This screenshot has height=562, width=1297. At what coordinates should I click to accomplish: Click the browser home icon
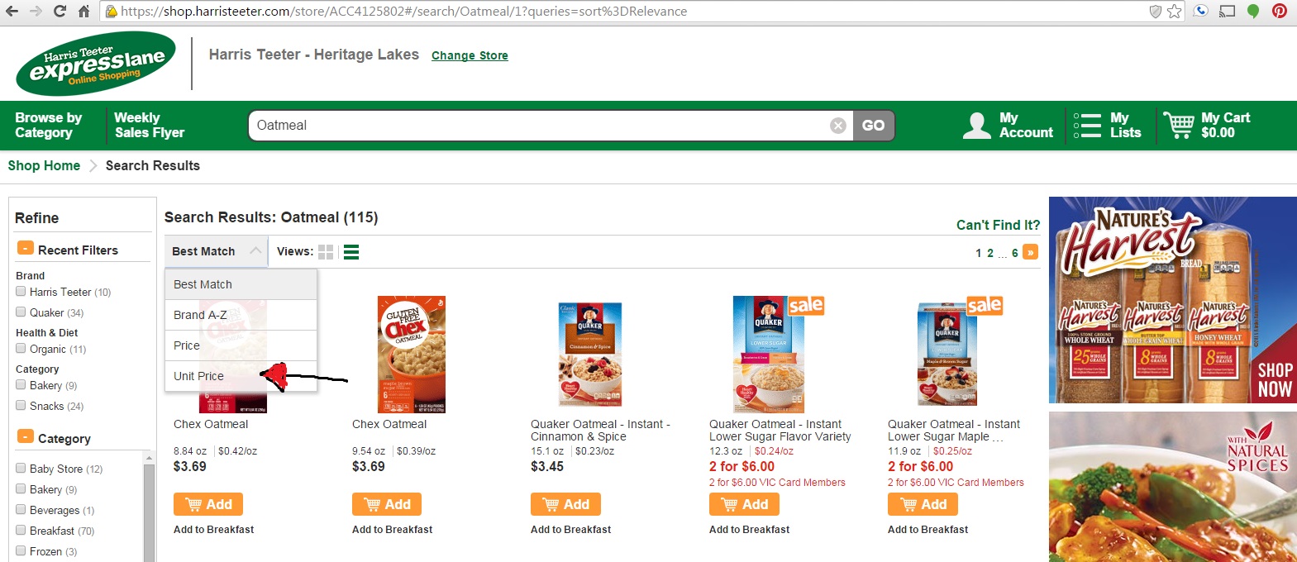click(x=83, y=12)
